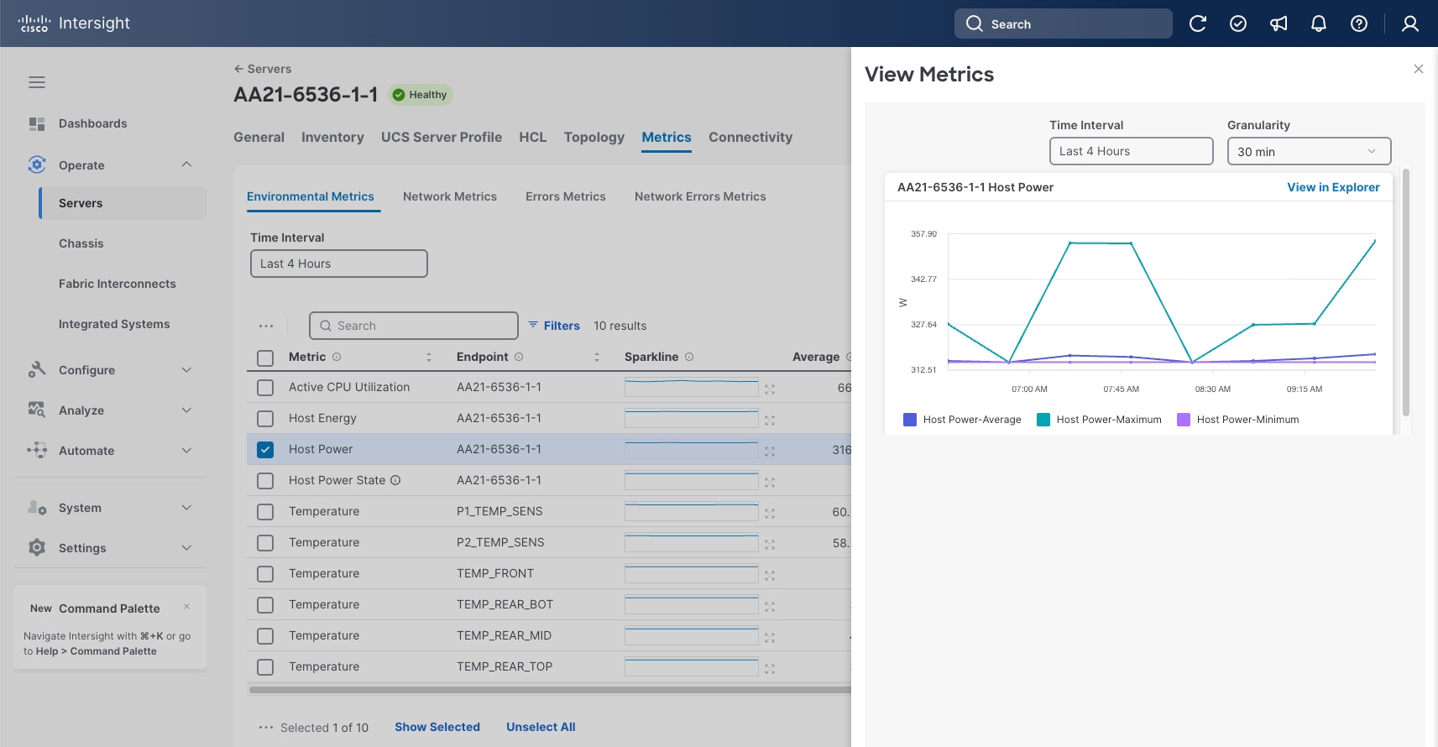
Task: Open the Granularity 30 min dropdown
Action: pos(1308,151)
